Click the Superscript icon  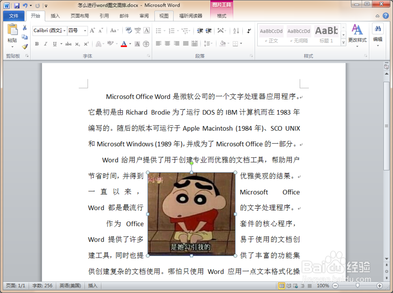(86, 44)
